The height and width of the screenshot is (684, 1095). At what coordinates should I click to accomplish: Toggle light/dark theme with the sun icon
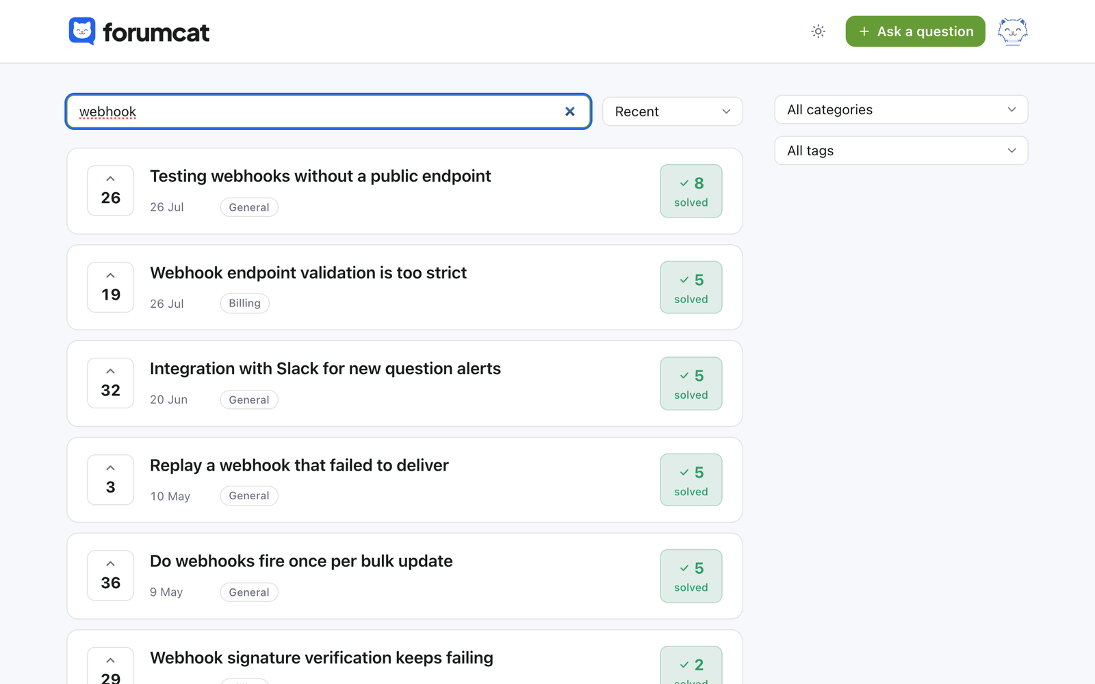(x=818, y=31)
